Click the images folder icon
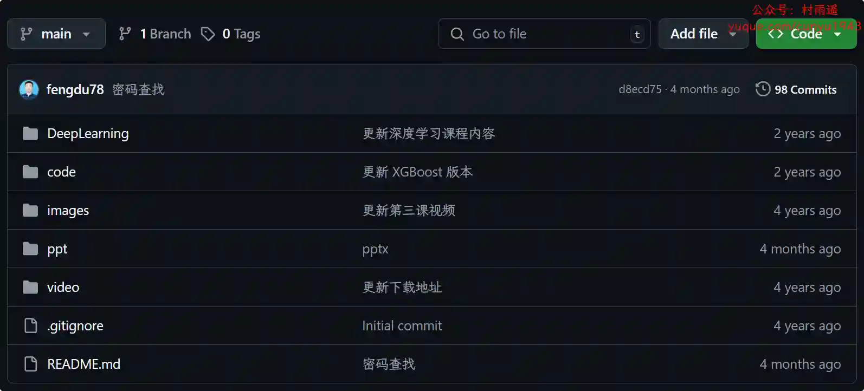Viewport: 864px width, 391px height. [30, 210]
